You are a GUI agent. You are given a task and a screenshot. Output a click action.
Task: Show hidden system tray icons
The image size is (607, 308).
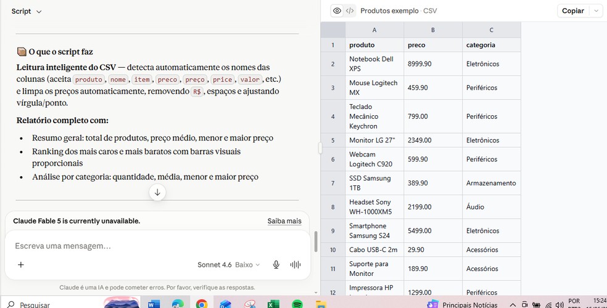click(513, 305)
